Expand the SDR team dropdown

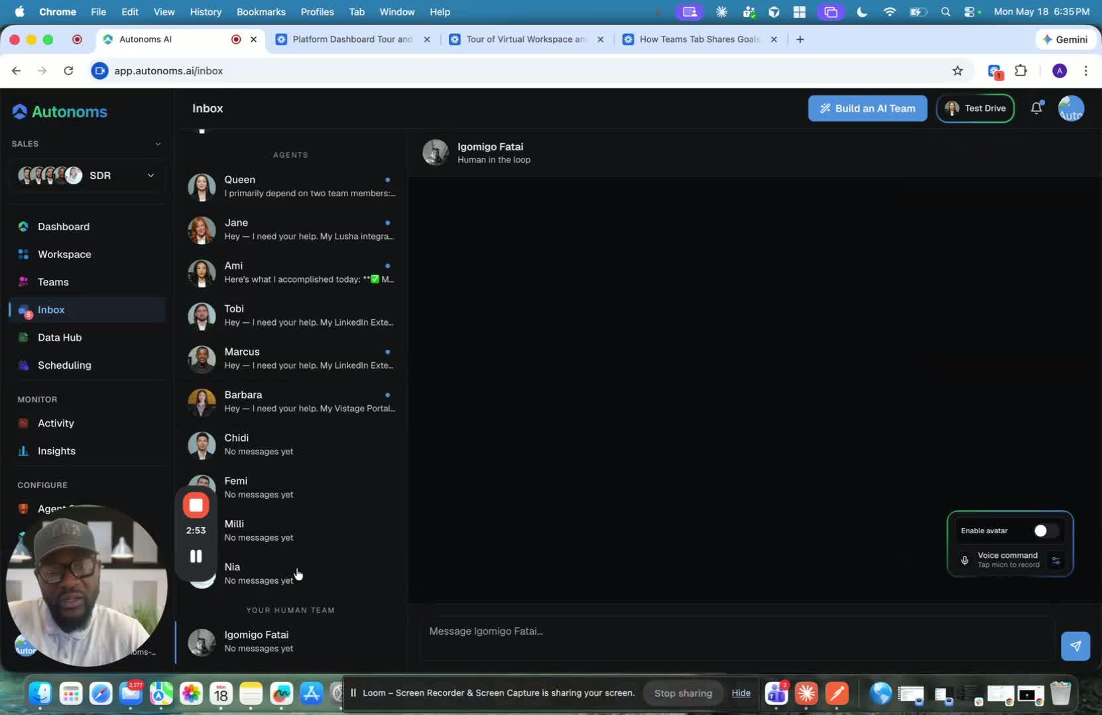(87, 176)
